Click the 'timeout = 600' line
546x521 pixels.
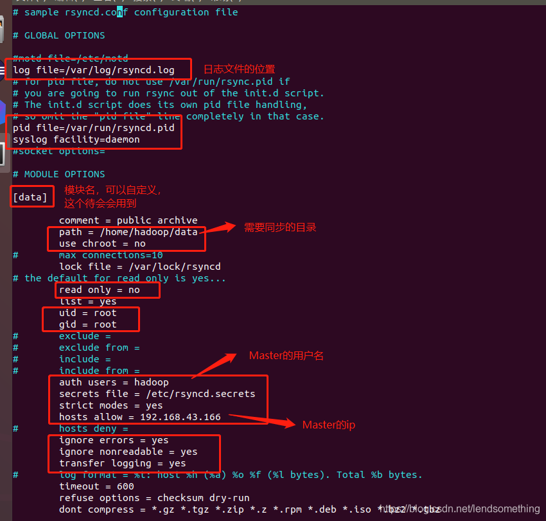96,486
